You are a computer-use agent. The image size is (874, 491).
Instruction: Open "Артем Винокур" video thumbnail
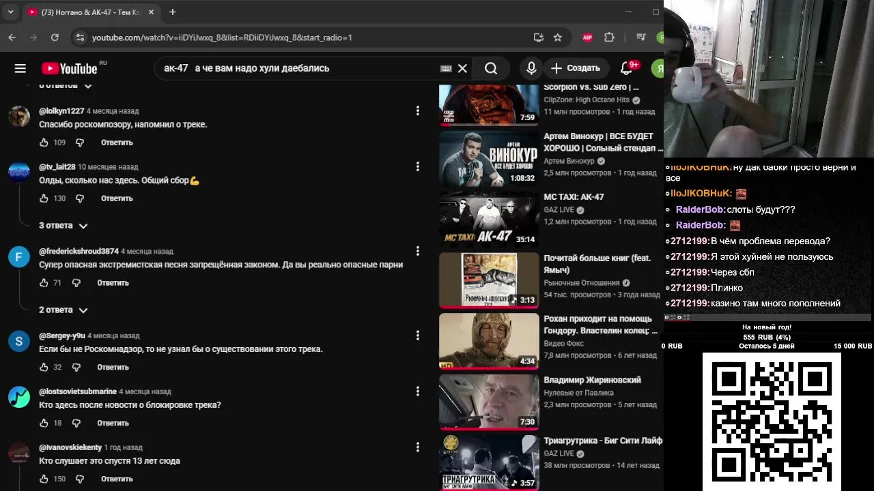[489, 159]
